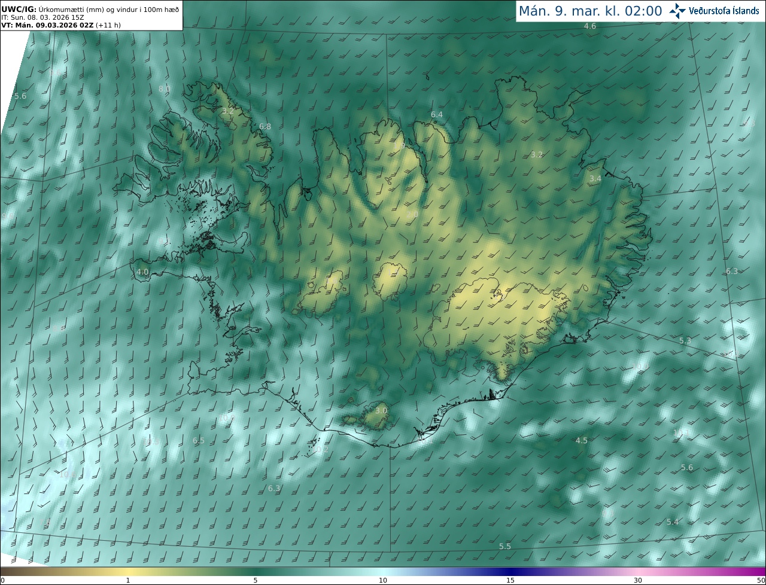Click the 15 tick on the color scale
This screenshot has height=585, width=766.
point(510,580)
